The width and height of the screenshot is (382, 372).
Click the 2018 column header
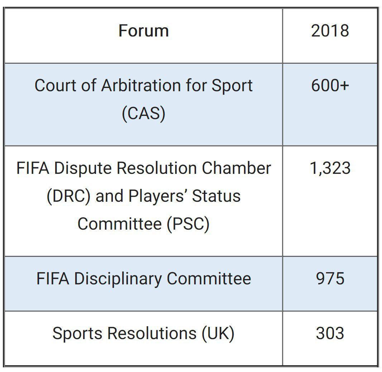[x=330, y=36]
